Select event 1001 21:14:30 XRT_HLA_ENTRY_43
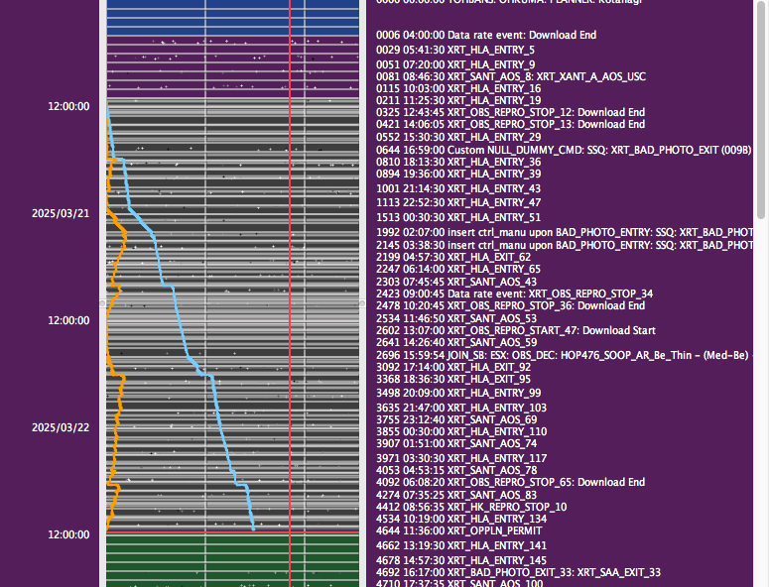 pos(458,189)
